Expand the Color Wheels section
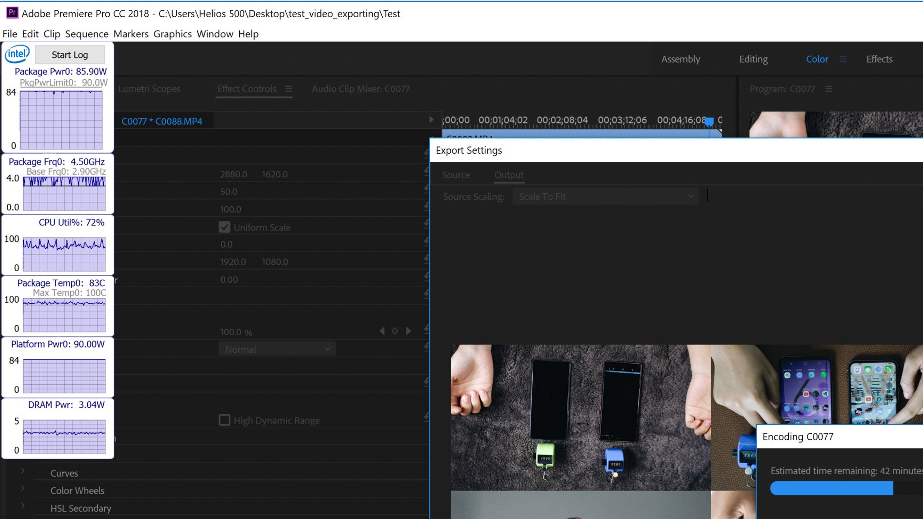 [23, 488]
